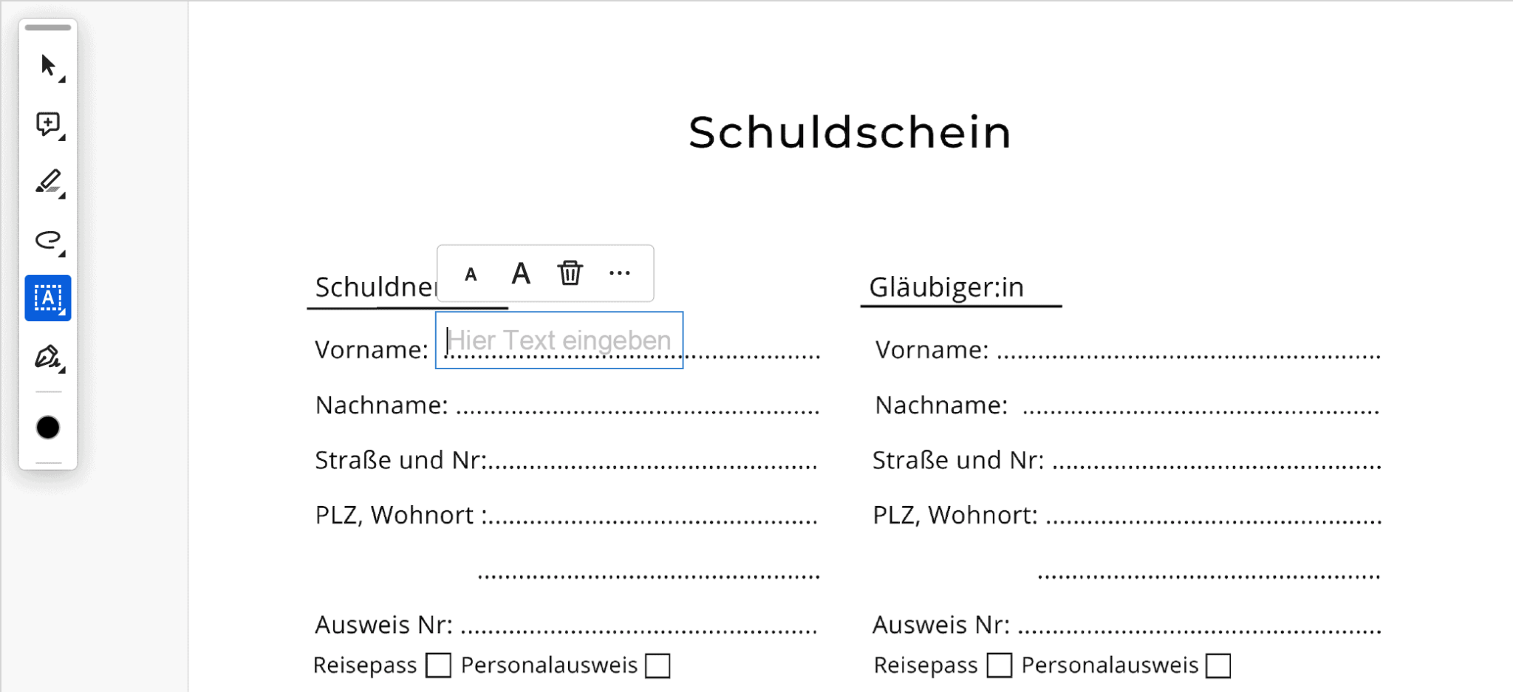This screenshot has height=692, width=1513.
Task: Click the 'Hier Text eingeben' text field
Action: click(559, 340)
